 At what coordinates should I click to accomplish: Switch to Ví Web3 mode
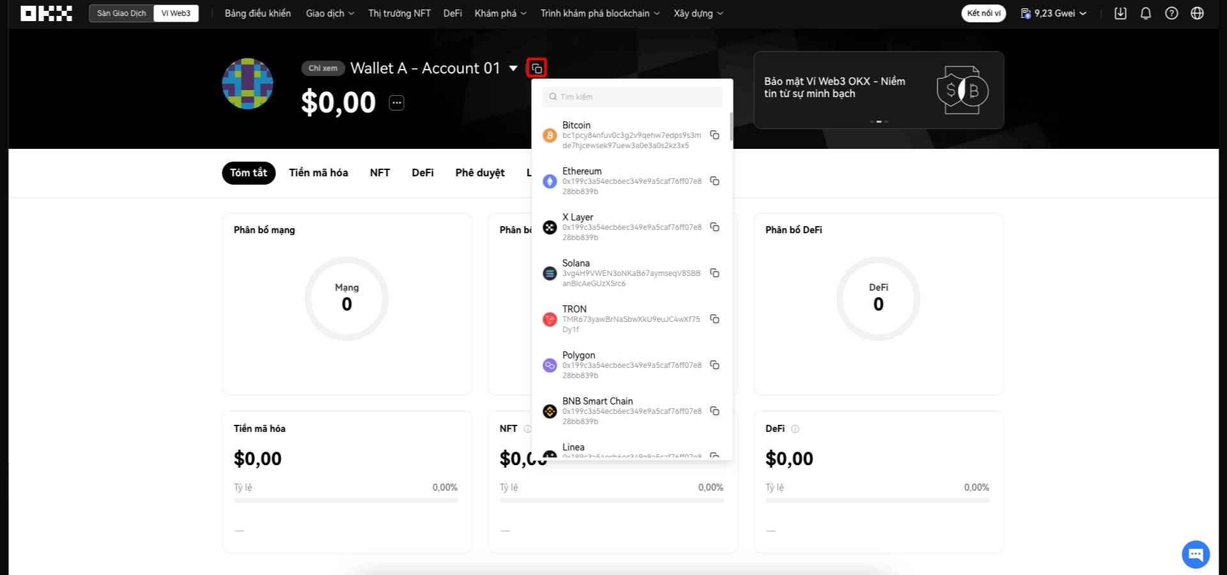pyautogui.click(x=176, y=13)
